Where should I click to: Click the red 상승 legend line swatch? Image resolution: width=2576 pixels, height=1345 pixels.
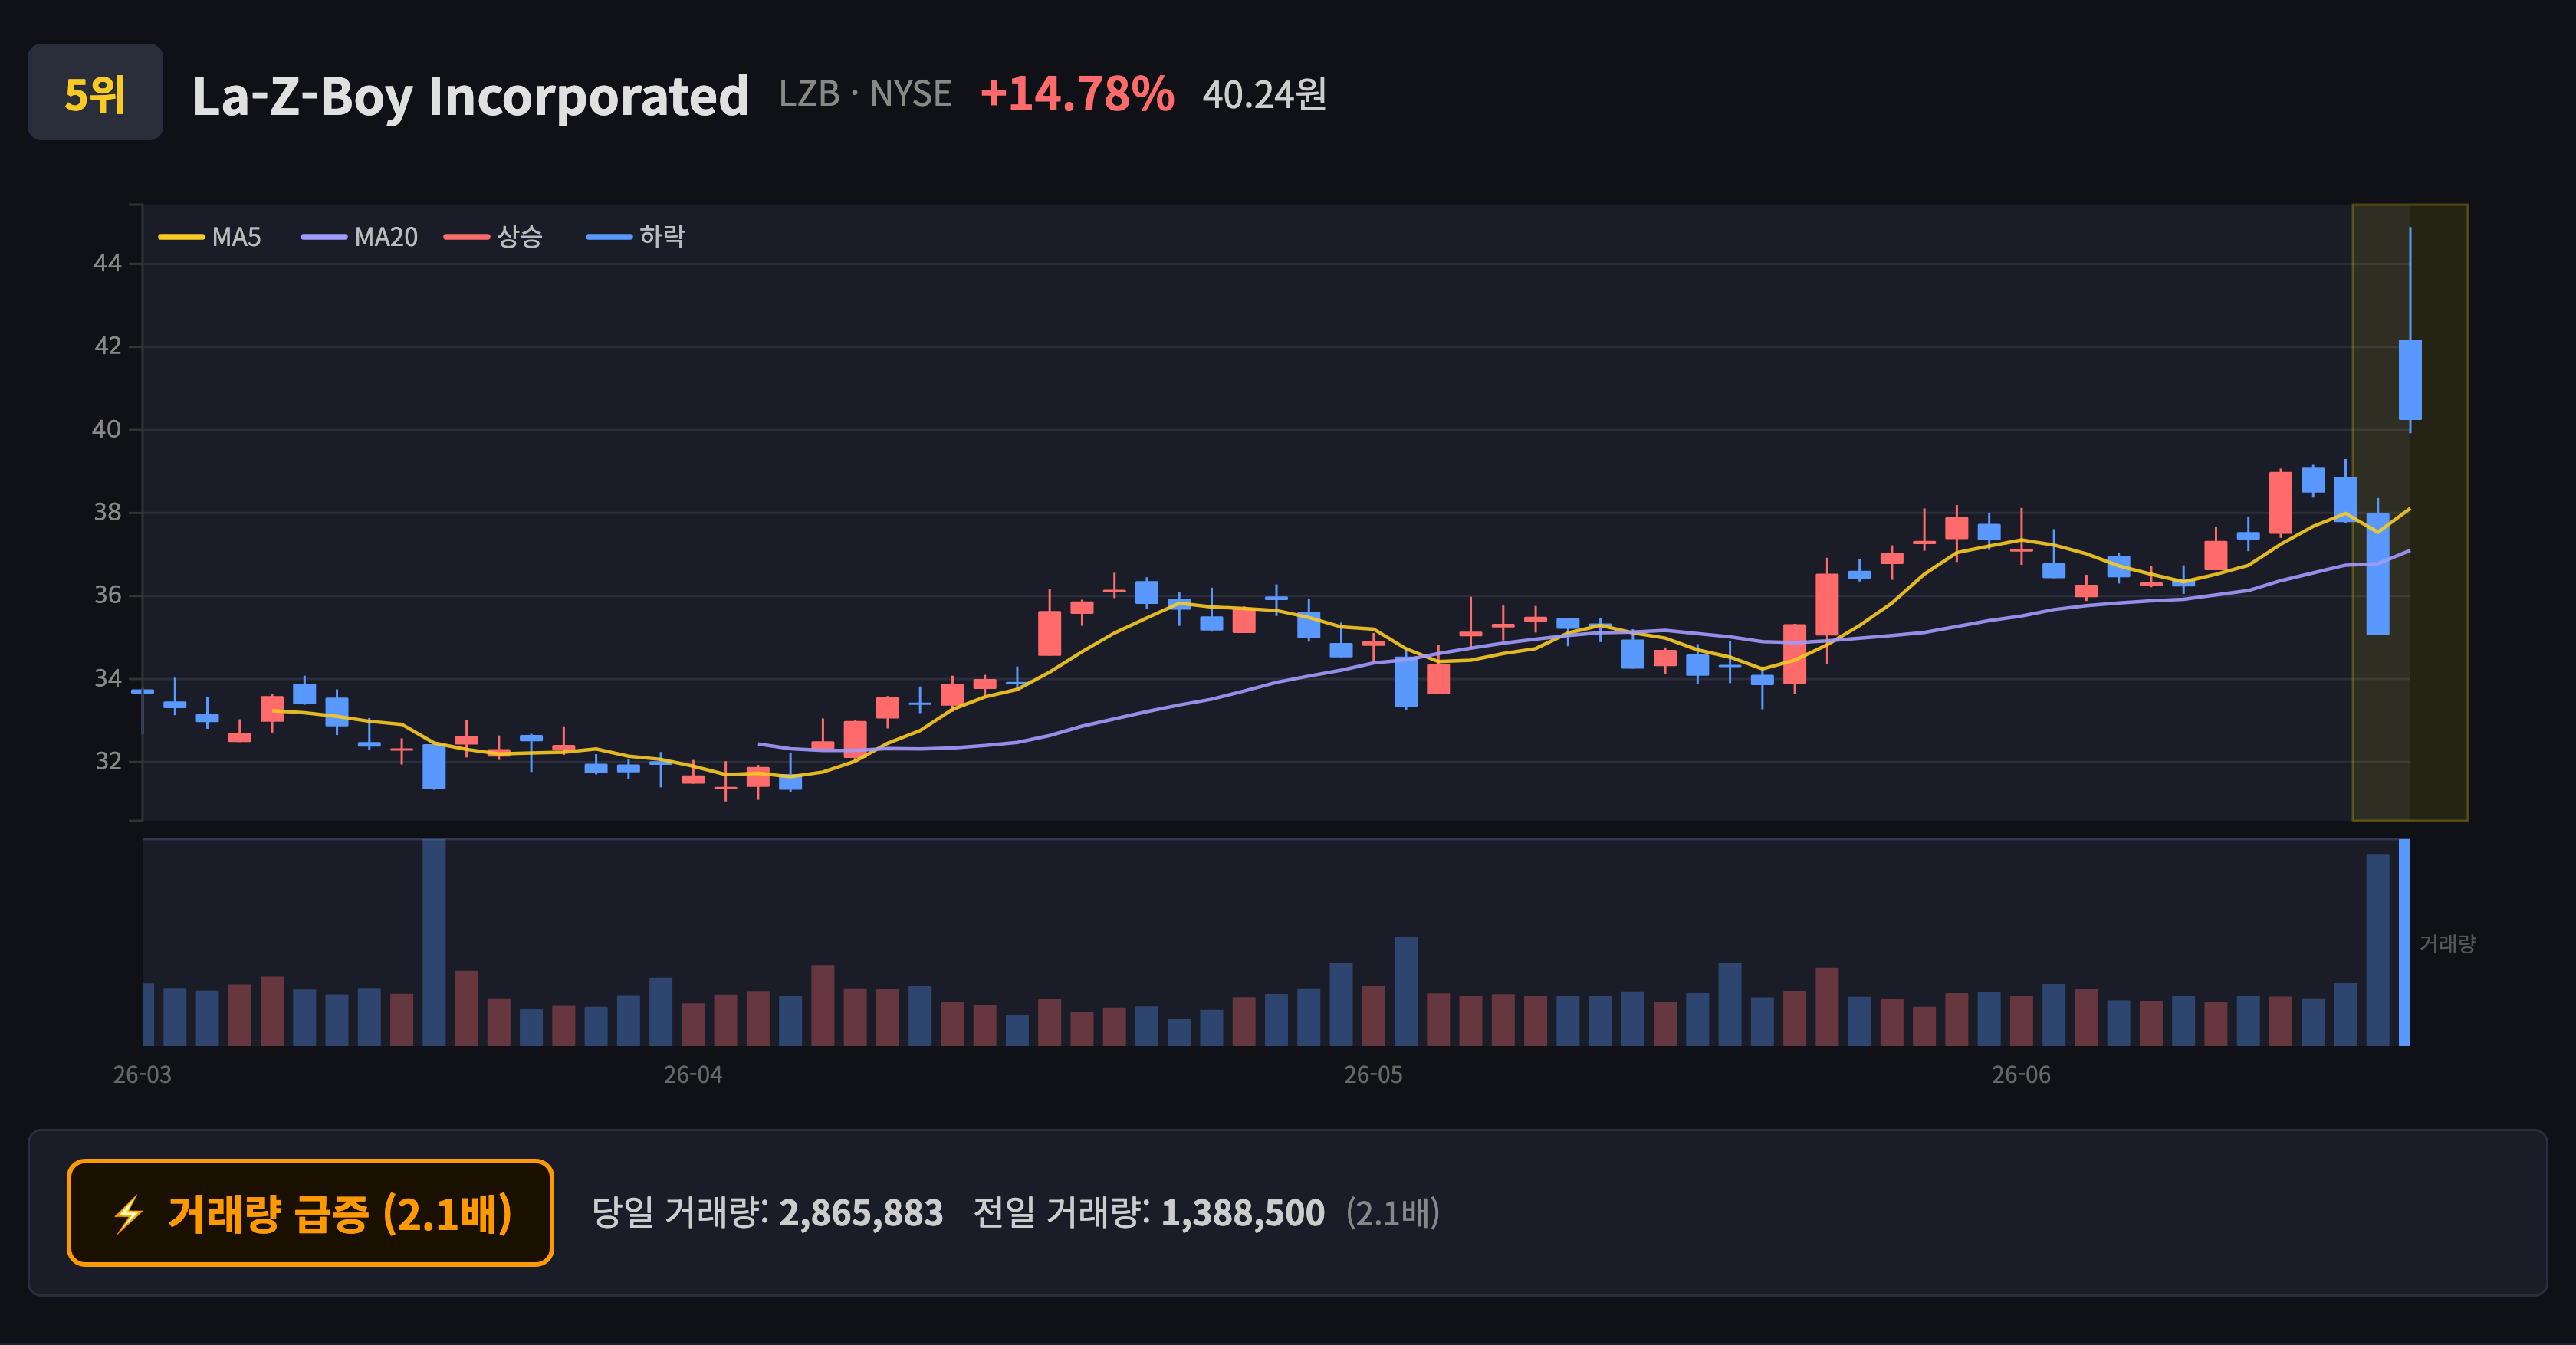coord(467,237)
